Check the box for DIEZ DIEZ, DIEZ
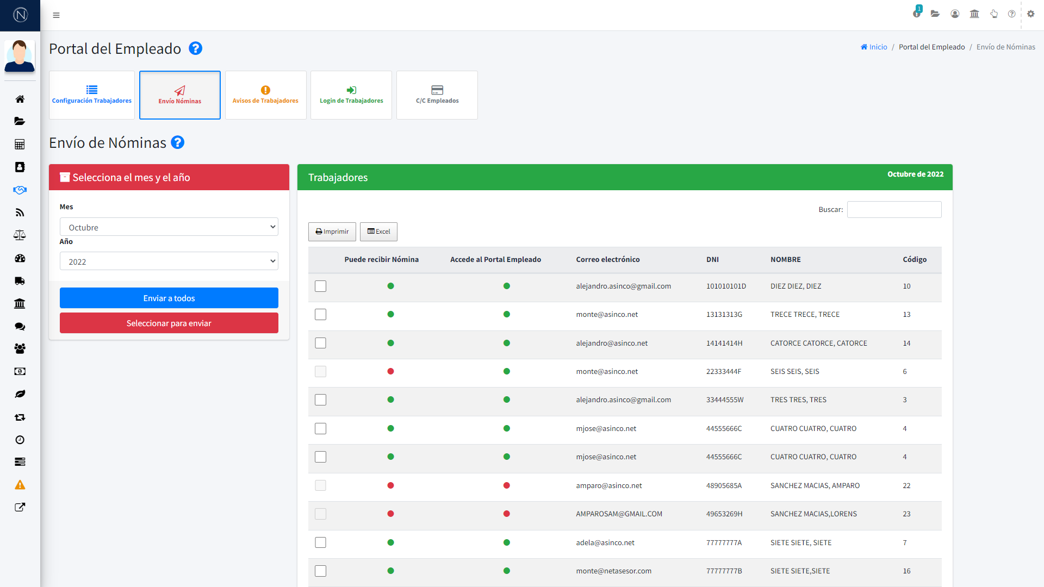 [x=320, y=286]
